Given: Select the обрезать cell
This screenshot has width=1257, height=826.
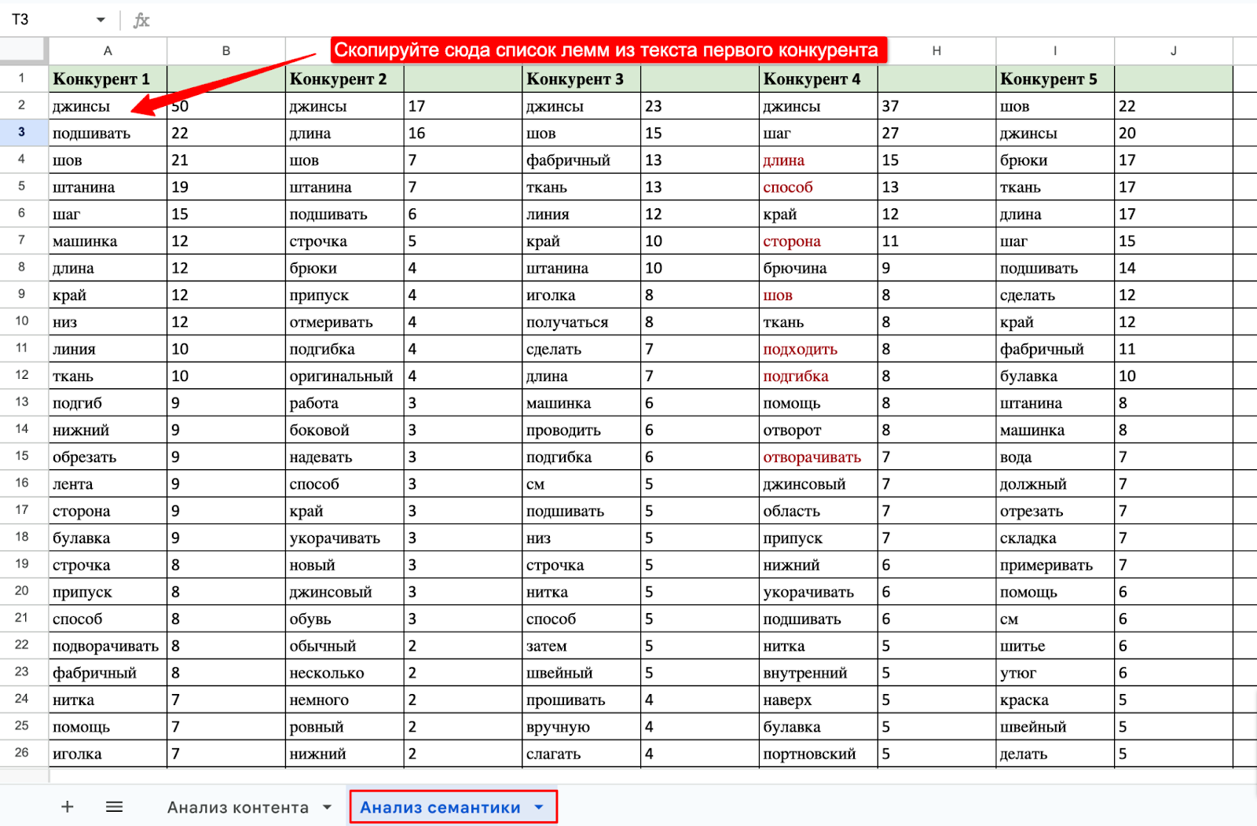Looking at the screenshot, I should coord(108,457).
